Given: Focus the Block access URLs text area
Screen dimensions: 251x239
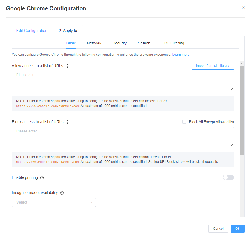Looking at the screenshot, I should click(123, 137).
